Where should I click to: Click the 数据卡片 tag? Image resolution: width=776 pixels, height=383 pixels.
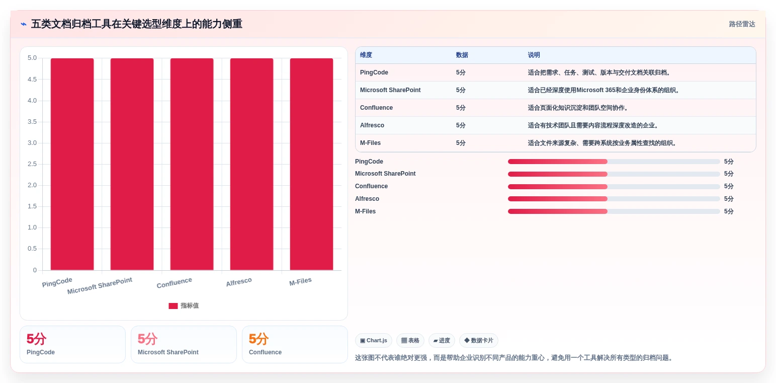tap(479, 341)
